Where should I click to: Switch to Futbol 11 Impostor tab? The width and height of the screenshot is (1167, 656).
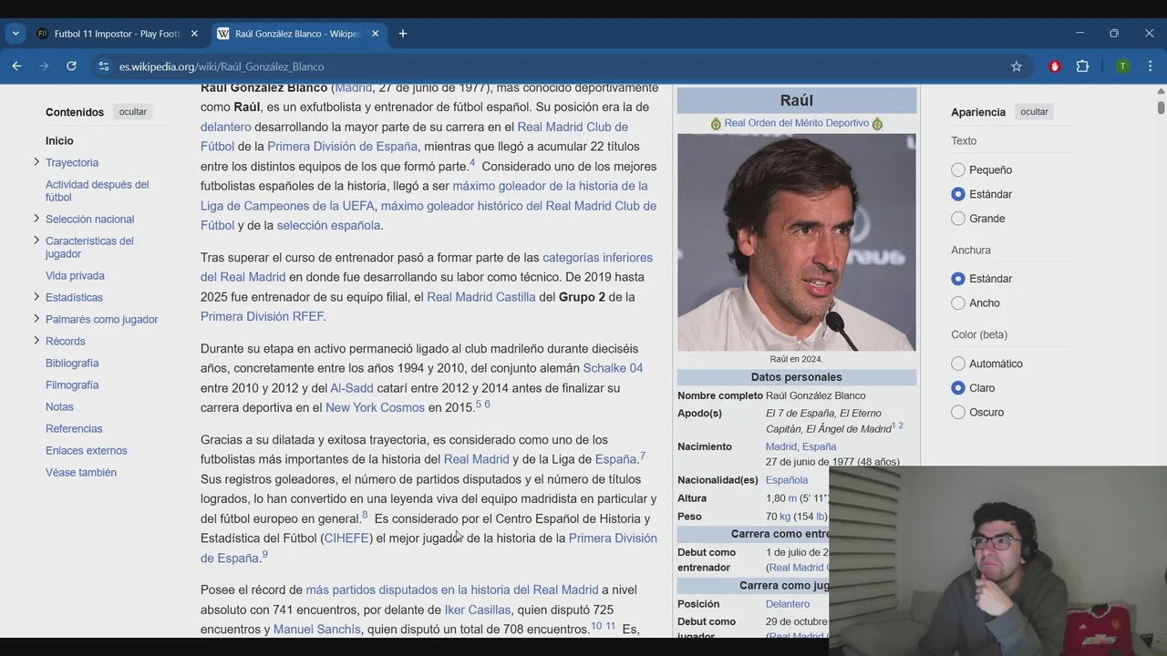(x=117, y=34)
